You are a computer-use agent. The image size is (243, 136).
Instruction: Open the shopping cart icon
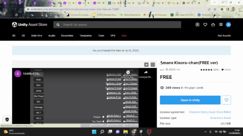click(x=213, y=25)
